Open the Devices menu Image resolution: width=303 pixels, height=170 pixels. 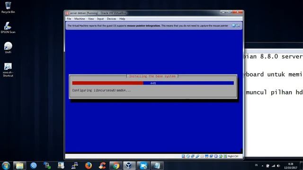112,19
